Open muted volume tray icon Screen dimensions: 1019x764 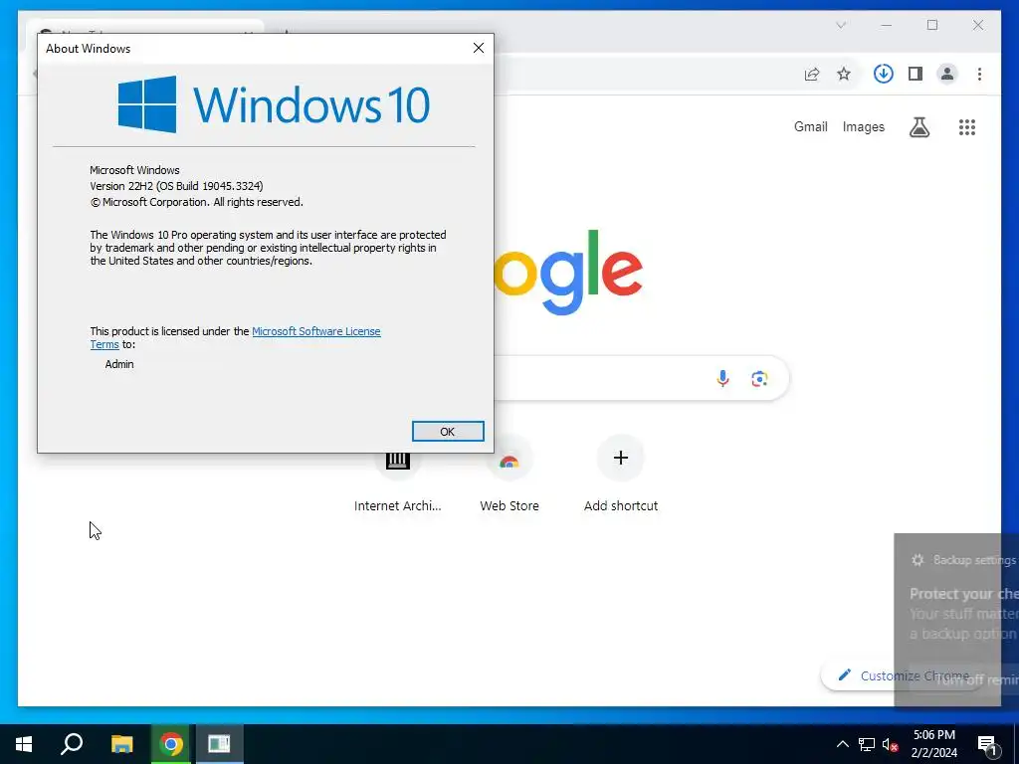tap(890, 744)
